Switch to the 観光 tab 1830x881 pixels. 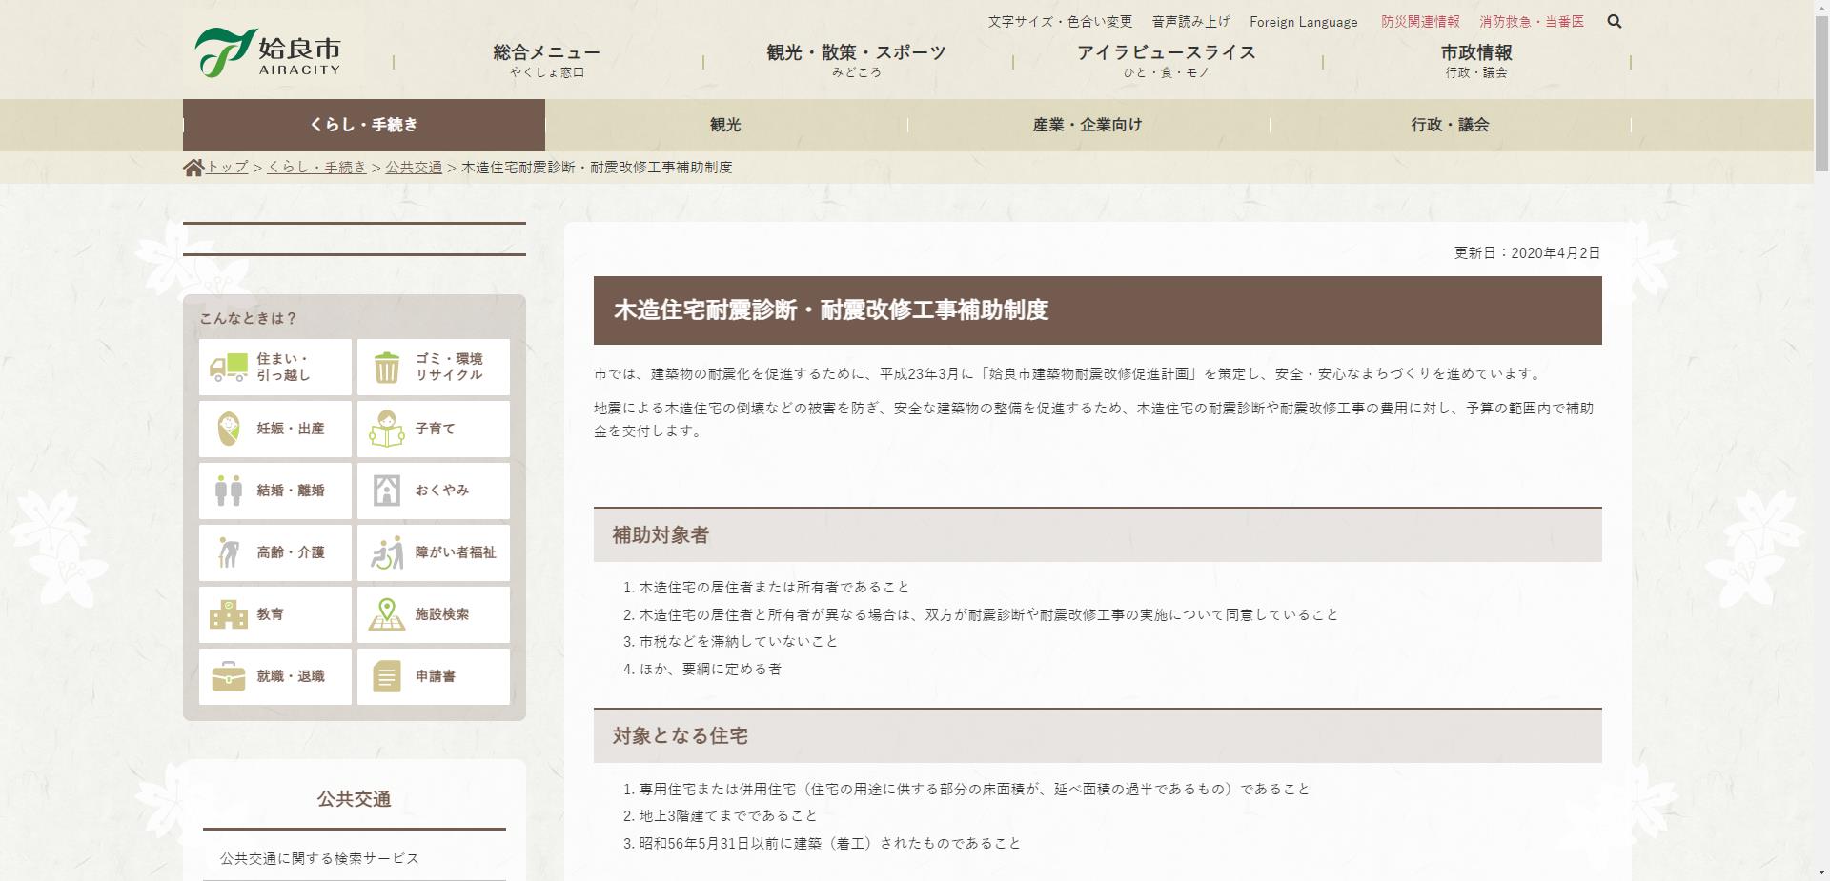coord(727,125)
